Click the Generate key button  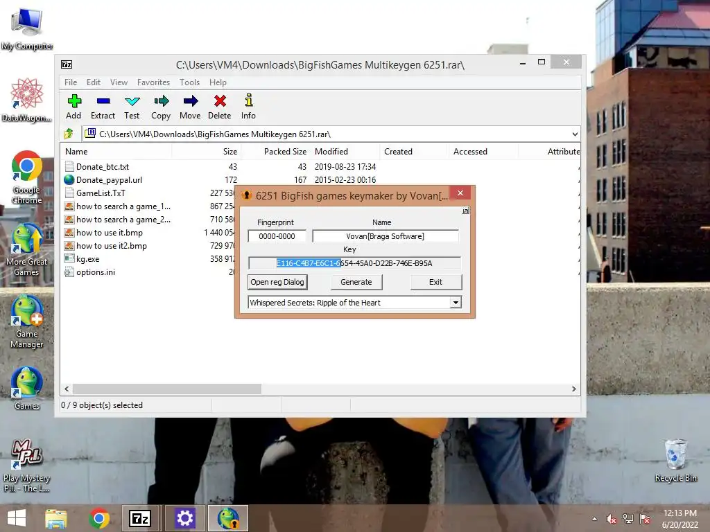coord(356,282)
